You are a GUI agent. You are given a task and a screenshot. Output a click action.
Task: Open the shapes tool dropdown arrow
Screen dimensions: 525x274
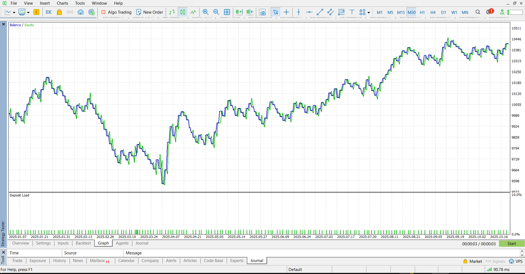tap(369, 12)
